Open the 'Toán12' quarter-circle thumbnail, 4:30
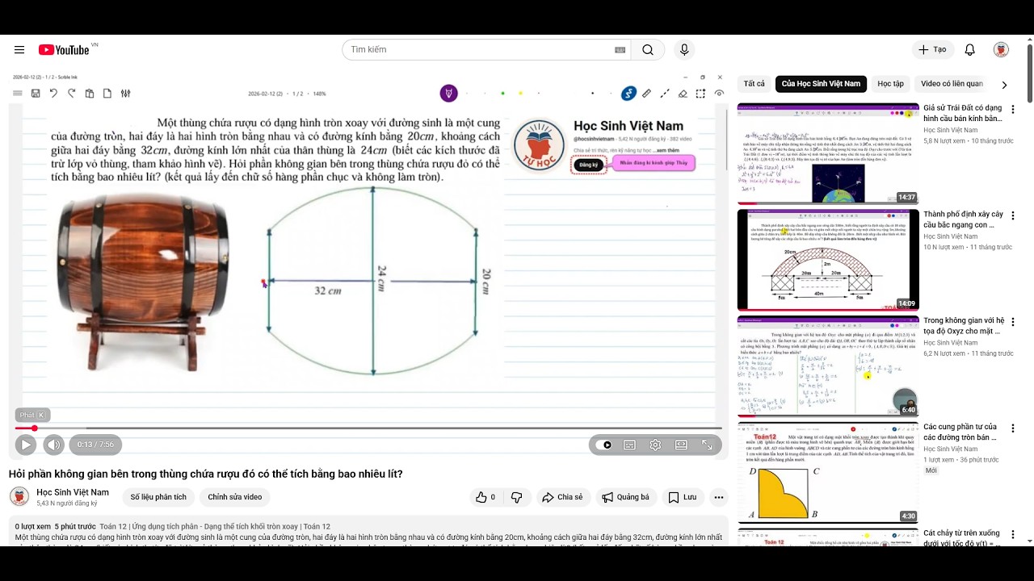The height and width of the screenshot is (581, 1034). click(x=828, y=472)
